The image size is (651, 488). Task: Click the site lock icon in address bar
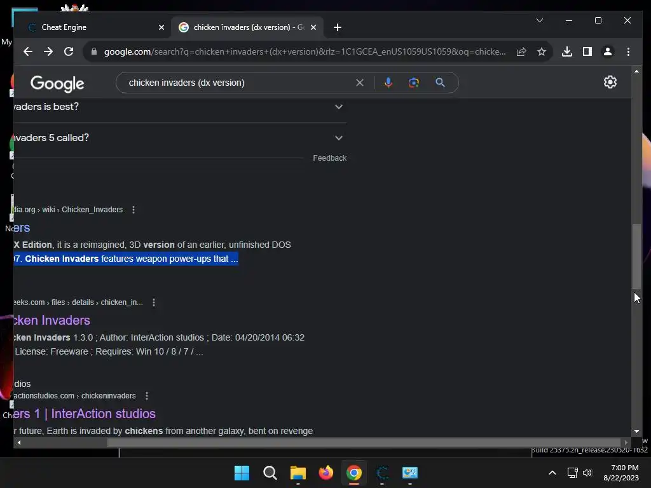click(94, 51)
